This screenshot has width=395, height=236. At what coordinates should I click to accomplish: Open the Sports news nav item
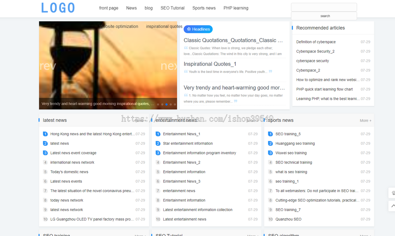[x=204, y=8]
